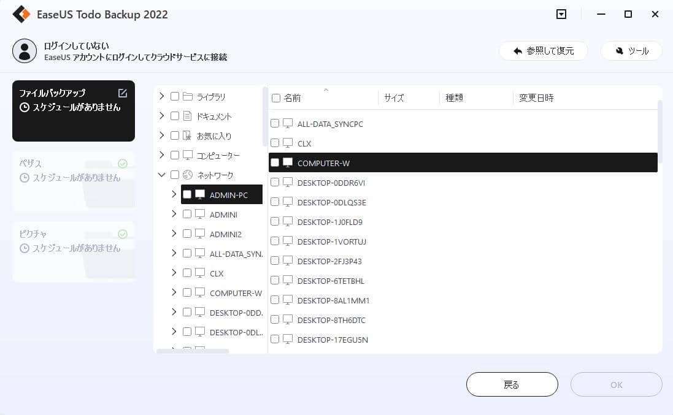
Task: Expand the ライブラリ tree node
Action: [x=162, y=96]
